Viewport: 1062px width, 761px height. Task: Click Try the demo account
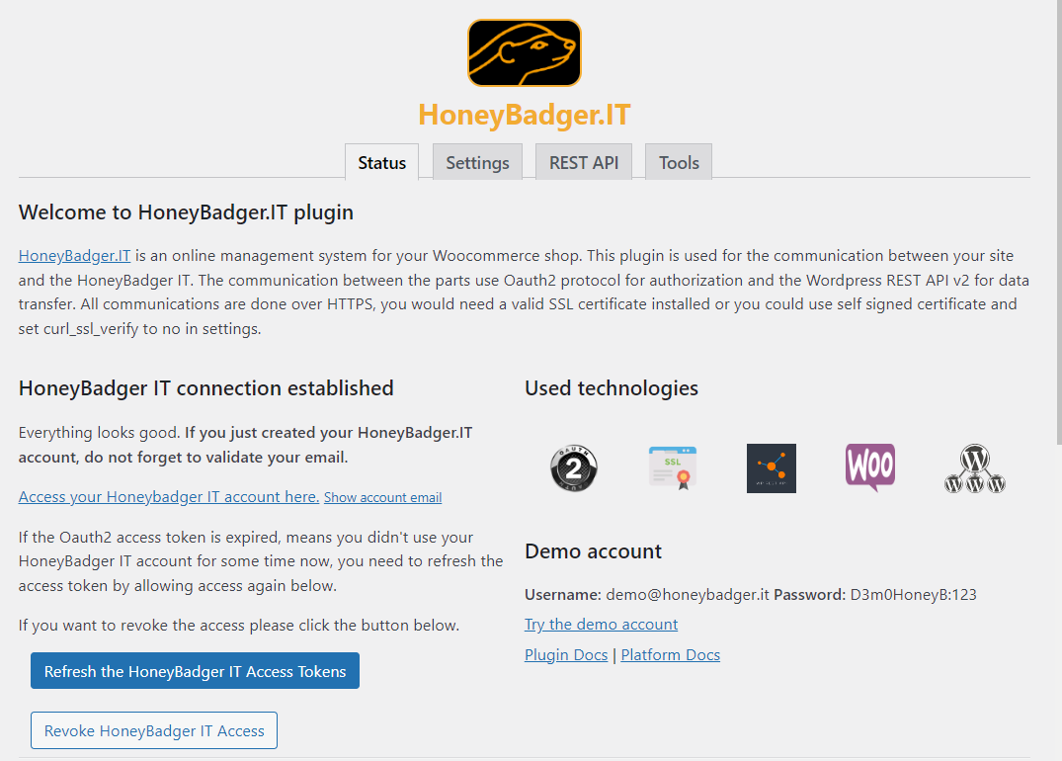coord(601,624)
